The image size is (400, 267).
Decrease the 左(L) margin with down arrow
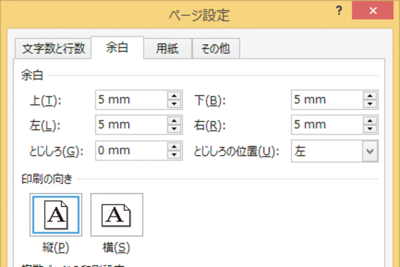click(174, 129)
